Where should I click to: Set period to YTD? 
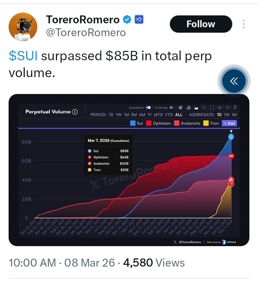click(169, 115)
